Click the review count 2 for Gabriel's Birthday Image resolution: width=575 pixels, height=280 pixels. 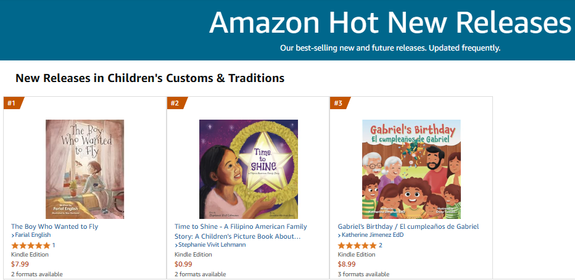[381, 245]
